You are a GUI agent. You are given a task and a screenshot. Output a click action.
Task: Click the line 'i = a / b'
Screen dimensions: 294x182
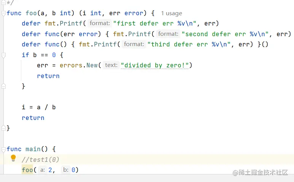(39, 107)
